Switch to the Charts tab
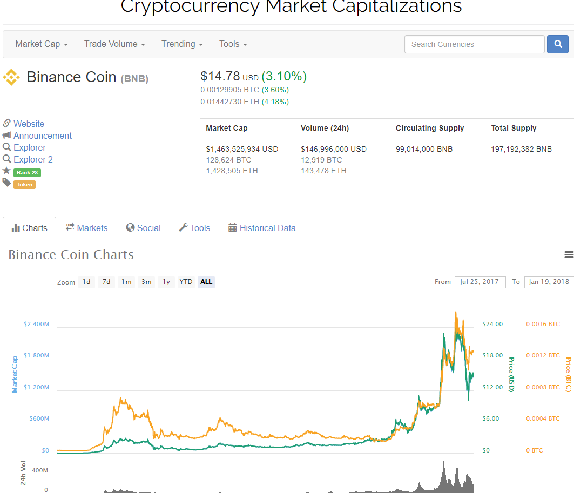The image size is (574, 493). pos(29,228)
